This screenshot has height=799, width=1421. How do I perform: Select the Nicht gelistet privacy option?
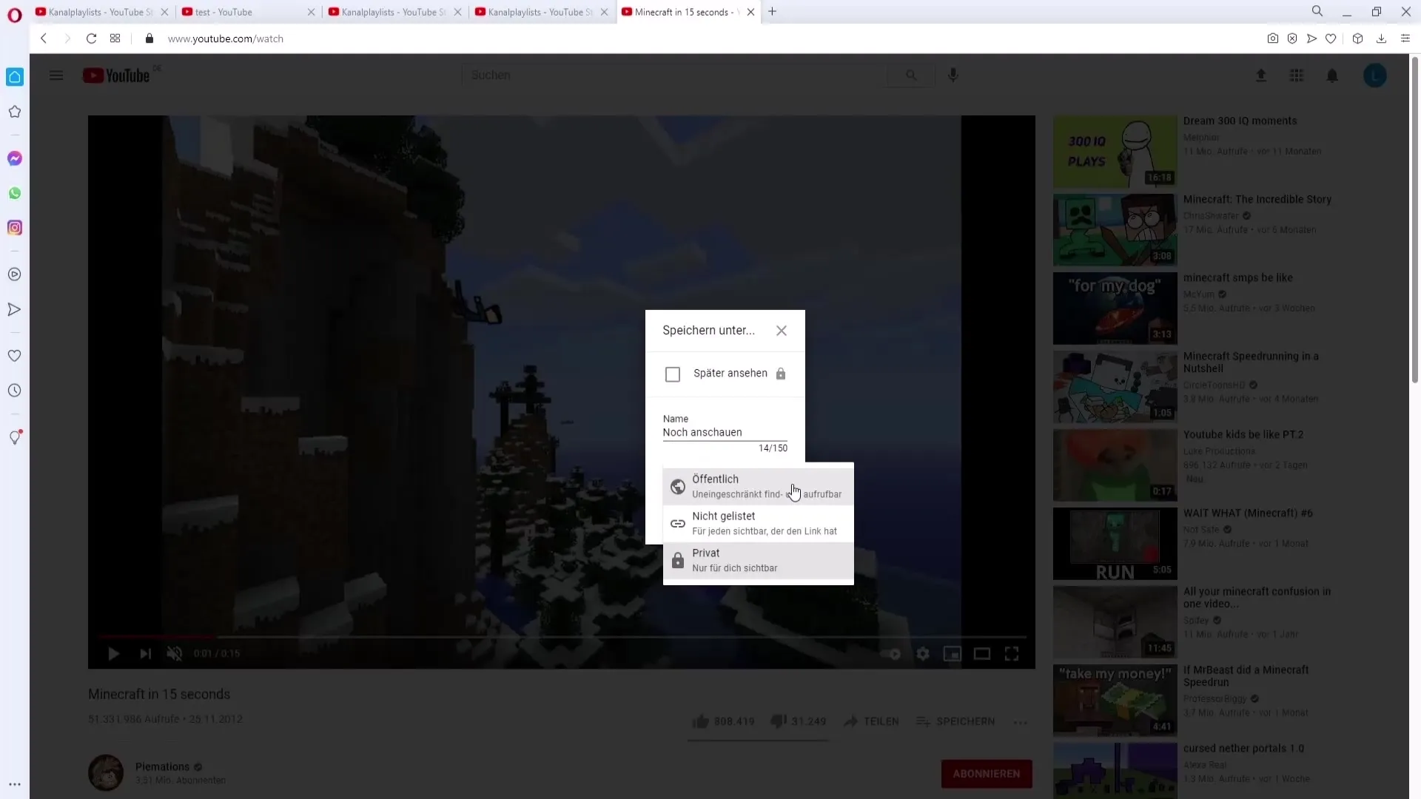pyautogui.click(x=758, y=523)
